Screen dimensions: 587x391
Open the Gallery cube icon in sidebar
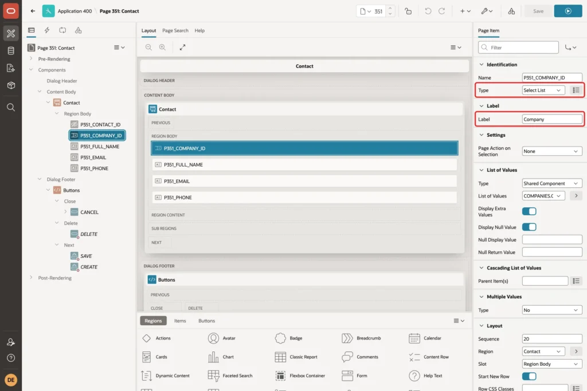(x=11, y=85)
